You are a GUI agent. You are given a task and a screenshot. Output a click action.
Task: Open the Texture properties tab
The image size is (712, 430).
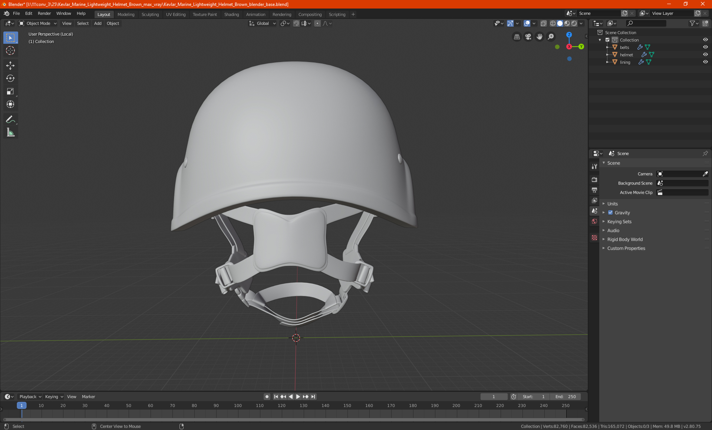point(594,238)
